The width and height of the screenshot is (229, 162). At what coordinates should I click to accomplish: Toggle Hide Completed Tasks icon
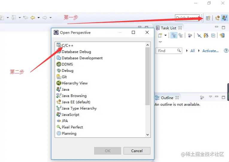[x=199, y=36]
